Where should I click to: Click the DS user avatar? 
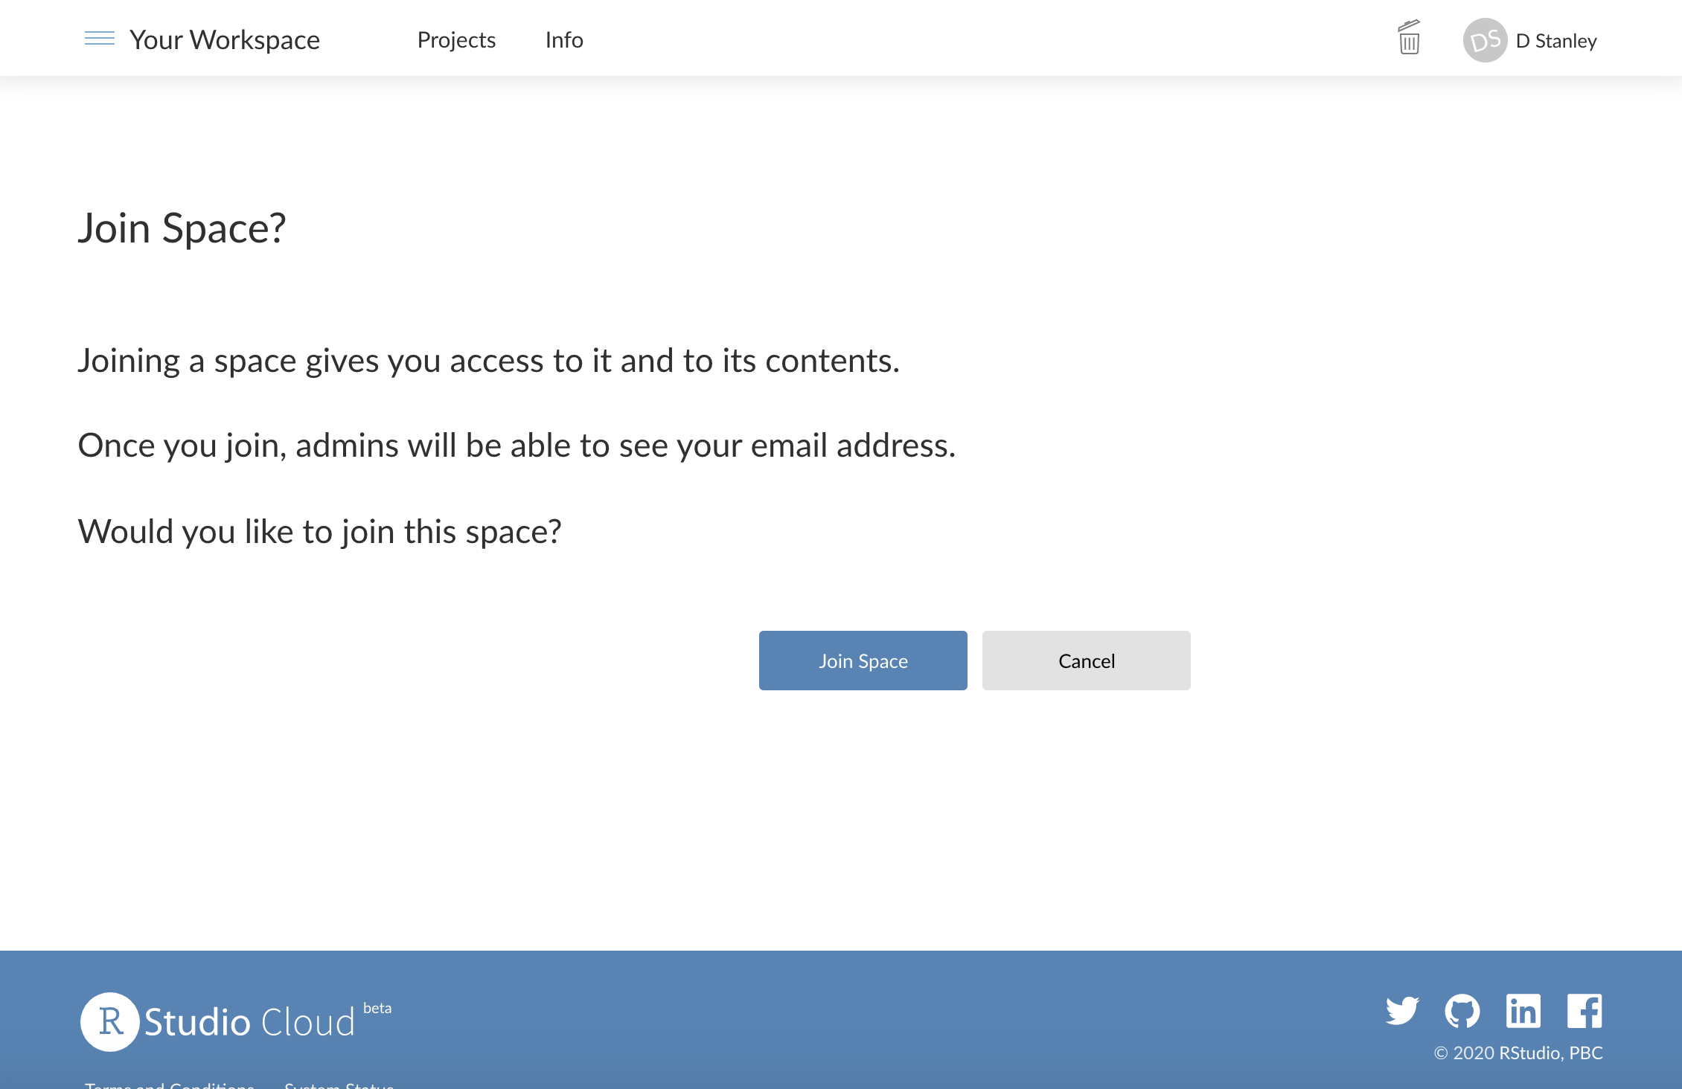coord(1485,40)
